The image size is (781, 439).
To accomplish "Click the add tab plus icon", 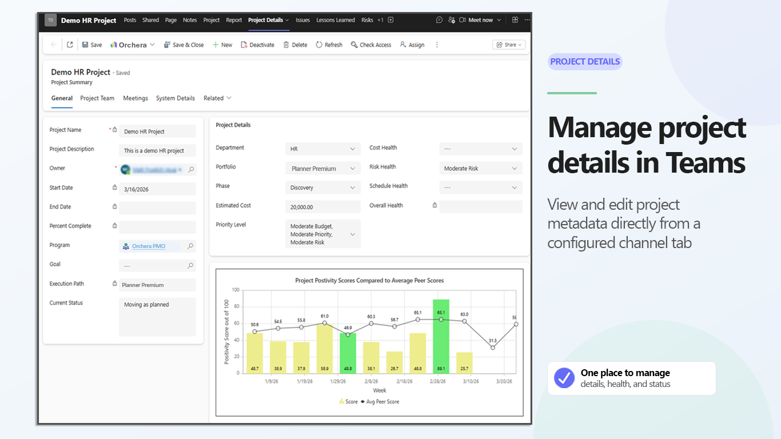I will click(391, 20).
